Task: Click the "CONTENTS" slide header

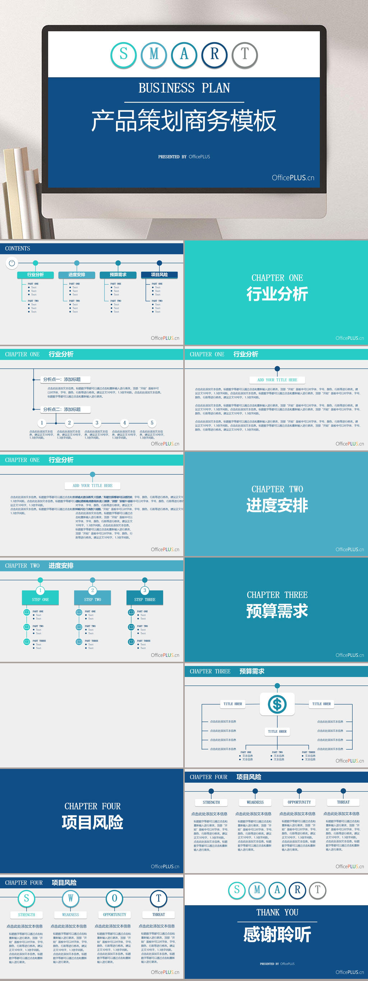Action: click(x=18, y=248)
